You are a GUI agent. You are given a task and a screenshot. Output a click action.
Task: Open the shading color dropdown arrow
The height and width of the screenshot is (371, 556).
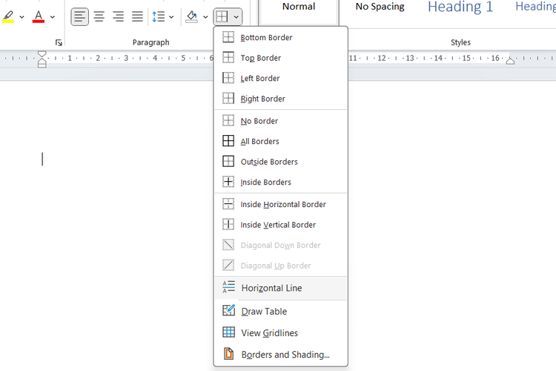205,16
